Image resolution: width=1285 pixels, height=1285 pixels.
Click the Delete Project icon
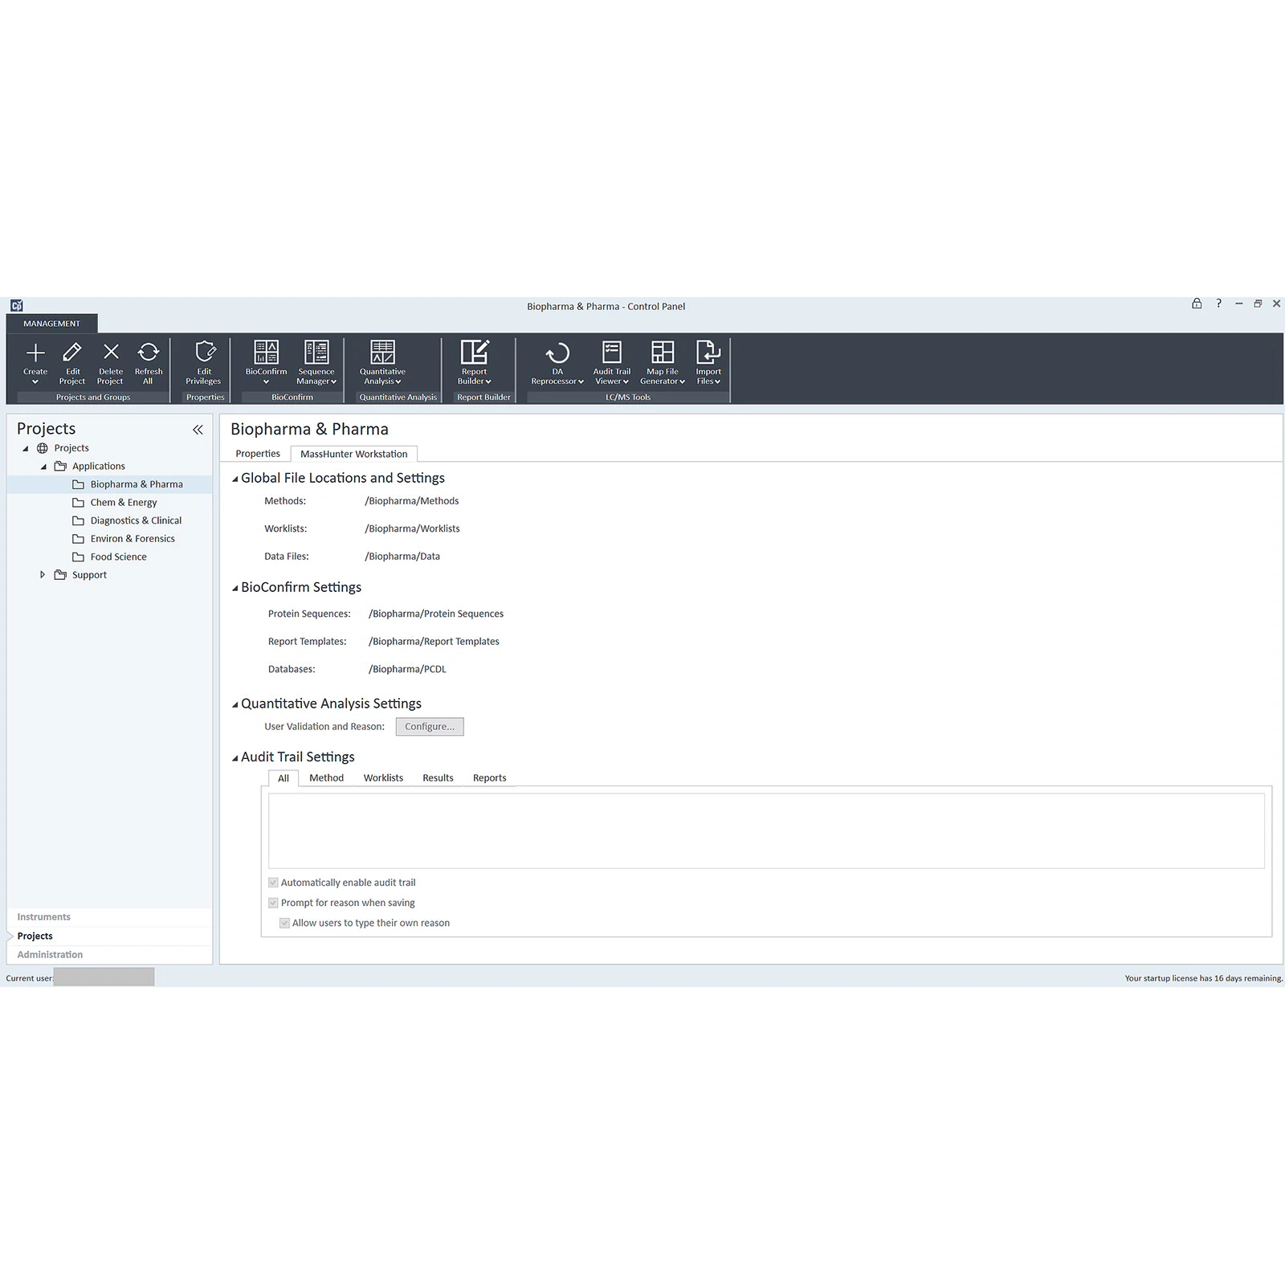coord(111,353)
